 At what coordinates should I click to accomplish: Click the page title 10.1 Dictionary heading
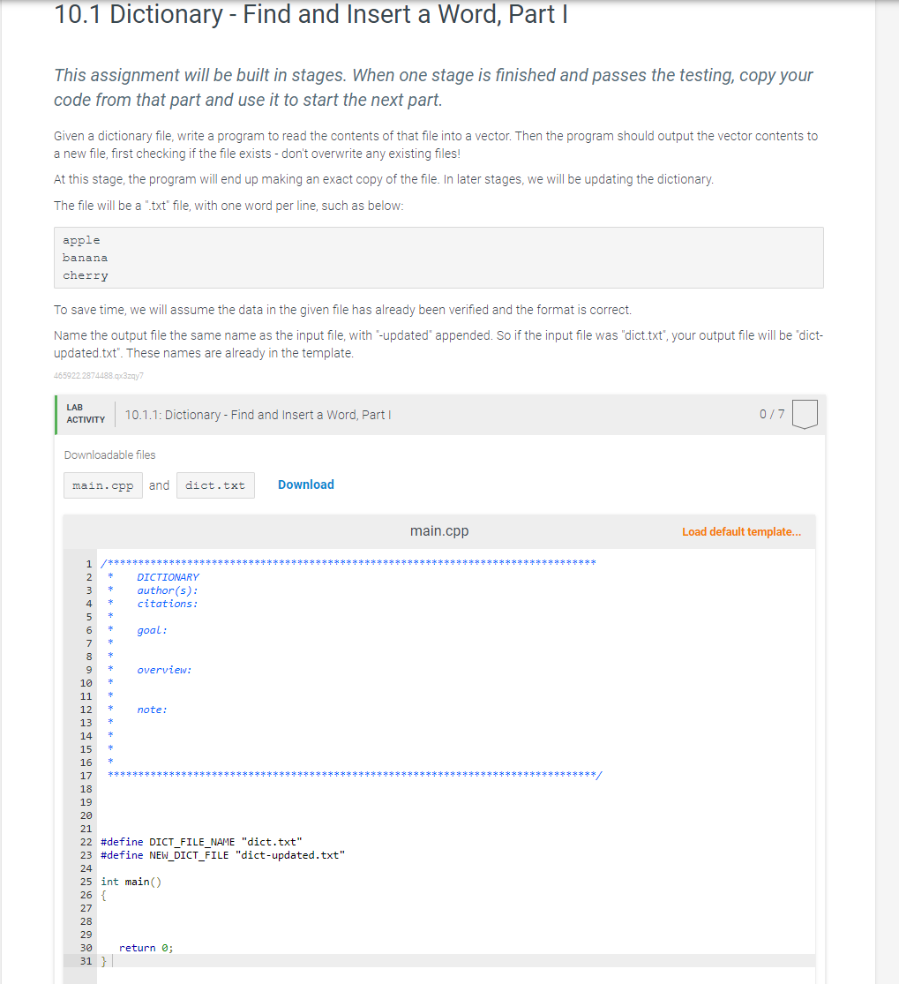(x=311, y=15)
